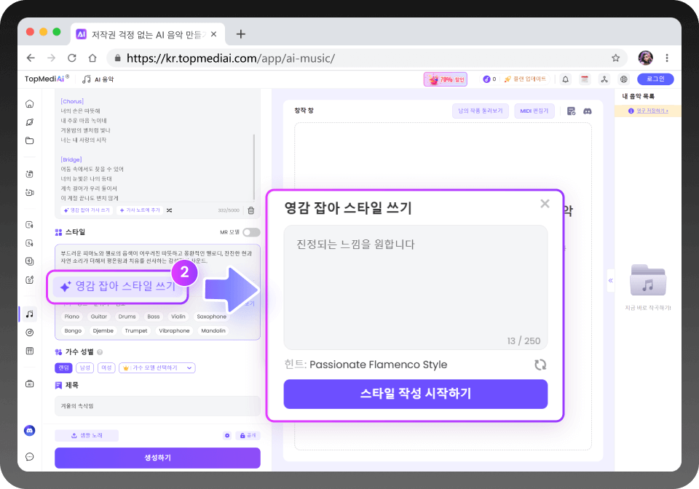The image size is (699, 489).
Task: Click the document icon beside Discord in 창작 창
Action: pyautogui.click(x=572, y=110)
